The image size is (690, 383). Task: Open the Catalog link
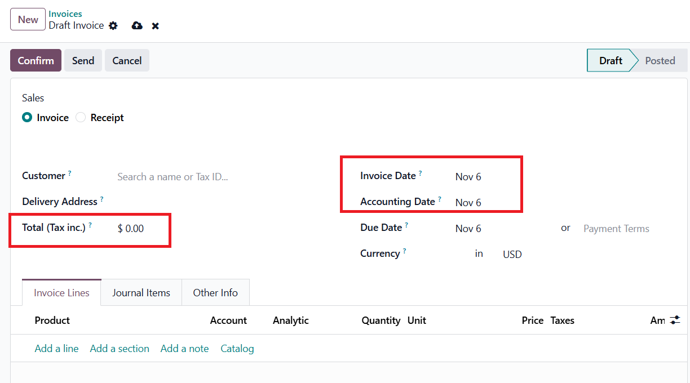237,349
